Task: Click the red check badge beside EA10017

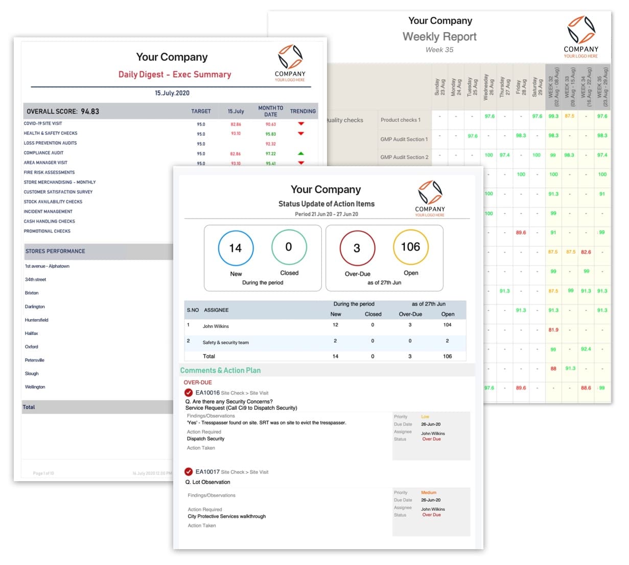Action: pos(188,471)
